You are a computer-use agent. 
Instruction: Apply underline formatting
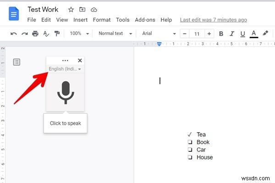pos(243,34)
